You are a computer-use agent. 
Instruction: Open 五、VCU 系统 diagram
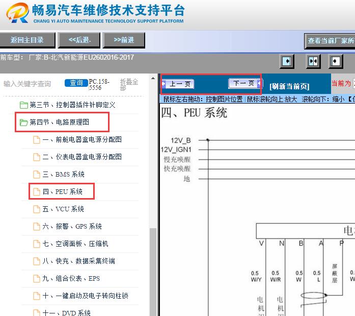pos(63,209)
